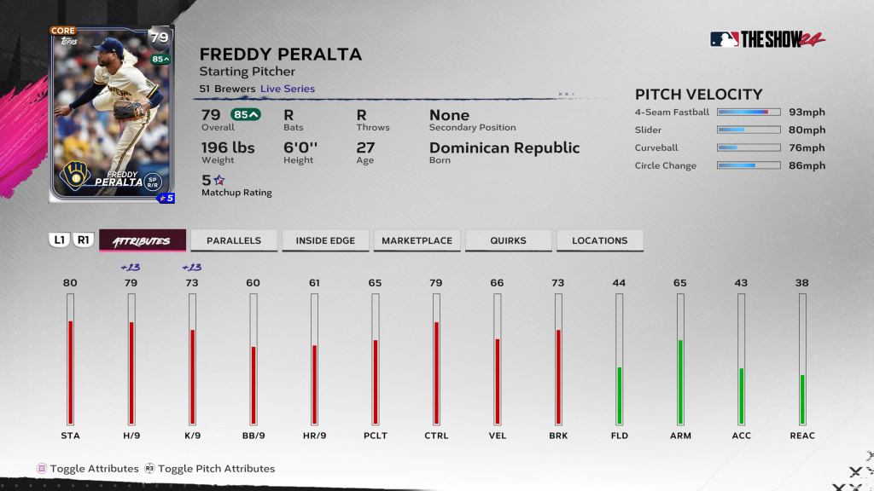874x491 pixels.
Task: Select the Freddy Peralta player card
Action: 112,113
